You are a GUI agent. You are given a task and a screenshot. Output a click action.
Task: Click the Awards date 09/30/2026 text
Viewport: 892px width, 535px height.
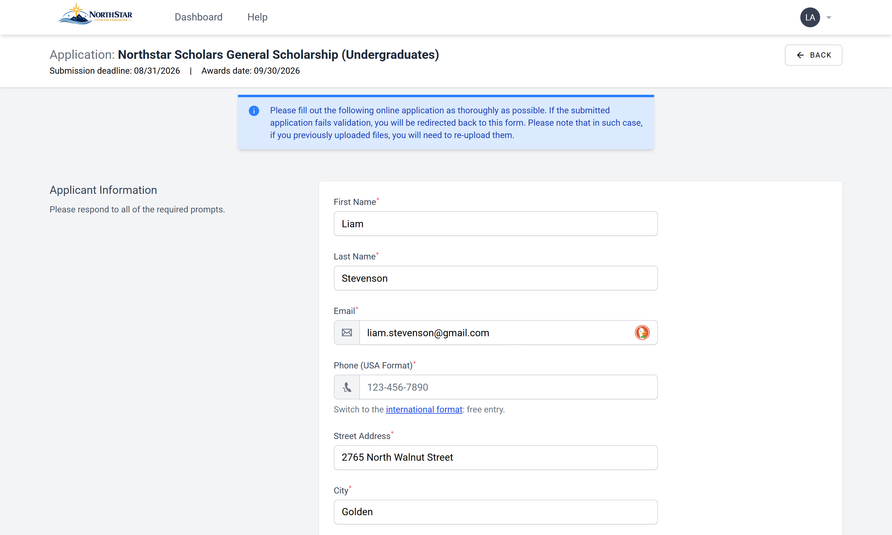coord(251,71)
